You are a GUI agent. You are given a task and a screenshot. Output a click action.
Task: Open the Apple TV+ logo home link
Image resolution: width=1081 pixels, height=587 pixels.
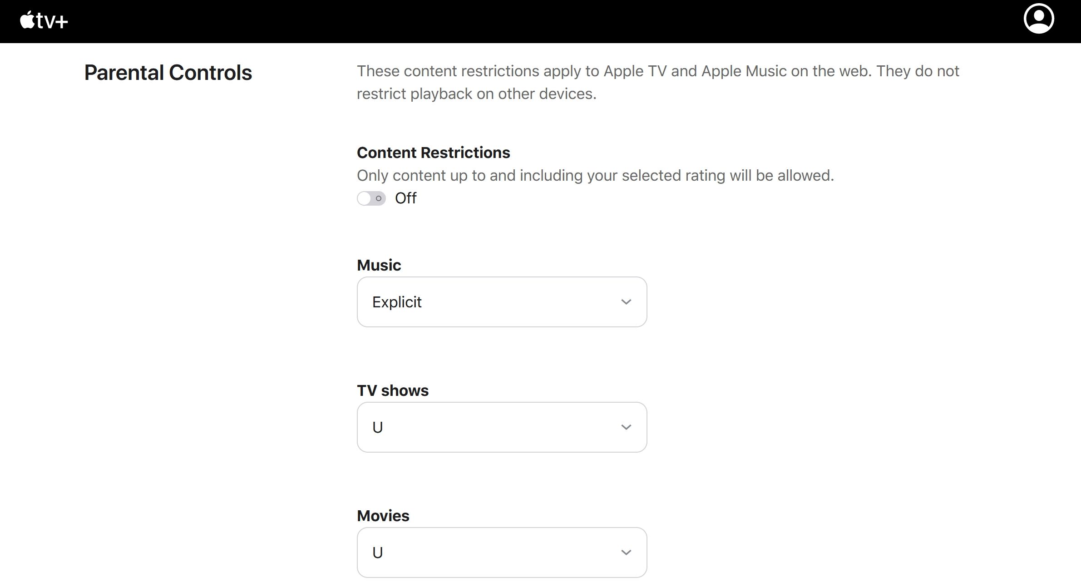coord(44,20)
